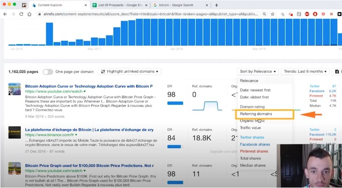Click Pinterest link in Bitcoin Adoption Curve row
The height and width of the screenshot is (188, 342).
pos(316,96)
